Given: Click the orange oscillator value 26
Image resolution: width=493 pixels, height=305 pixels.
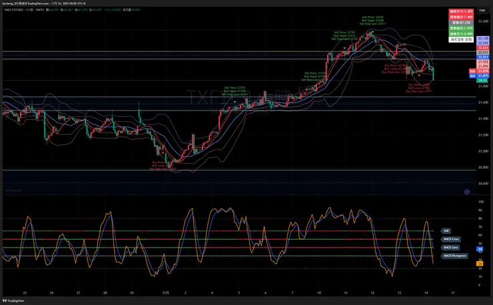Looking at the screenshot, I should coord(480,264).
